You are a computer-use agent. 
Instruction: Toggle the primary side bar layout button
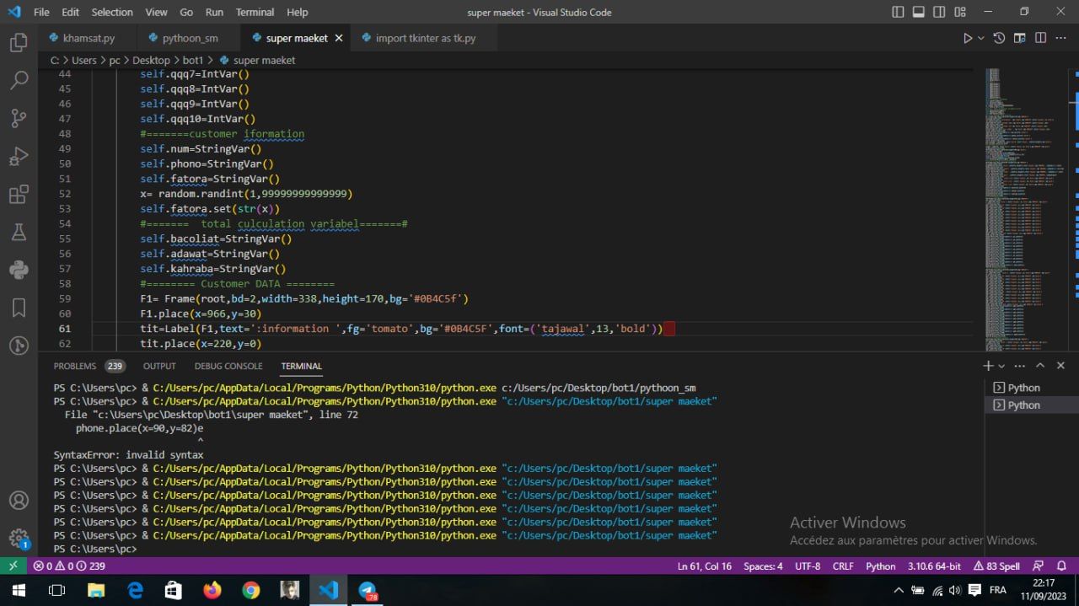[898, 12]
